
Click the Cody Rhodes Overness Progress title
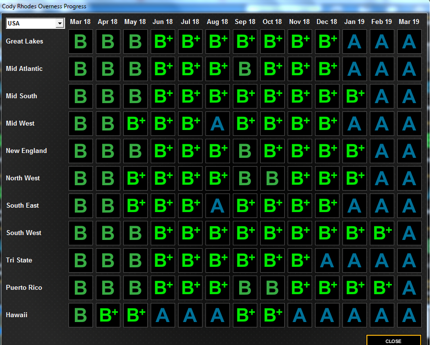tap(44, 6)
